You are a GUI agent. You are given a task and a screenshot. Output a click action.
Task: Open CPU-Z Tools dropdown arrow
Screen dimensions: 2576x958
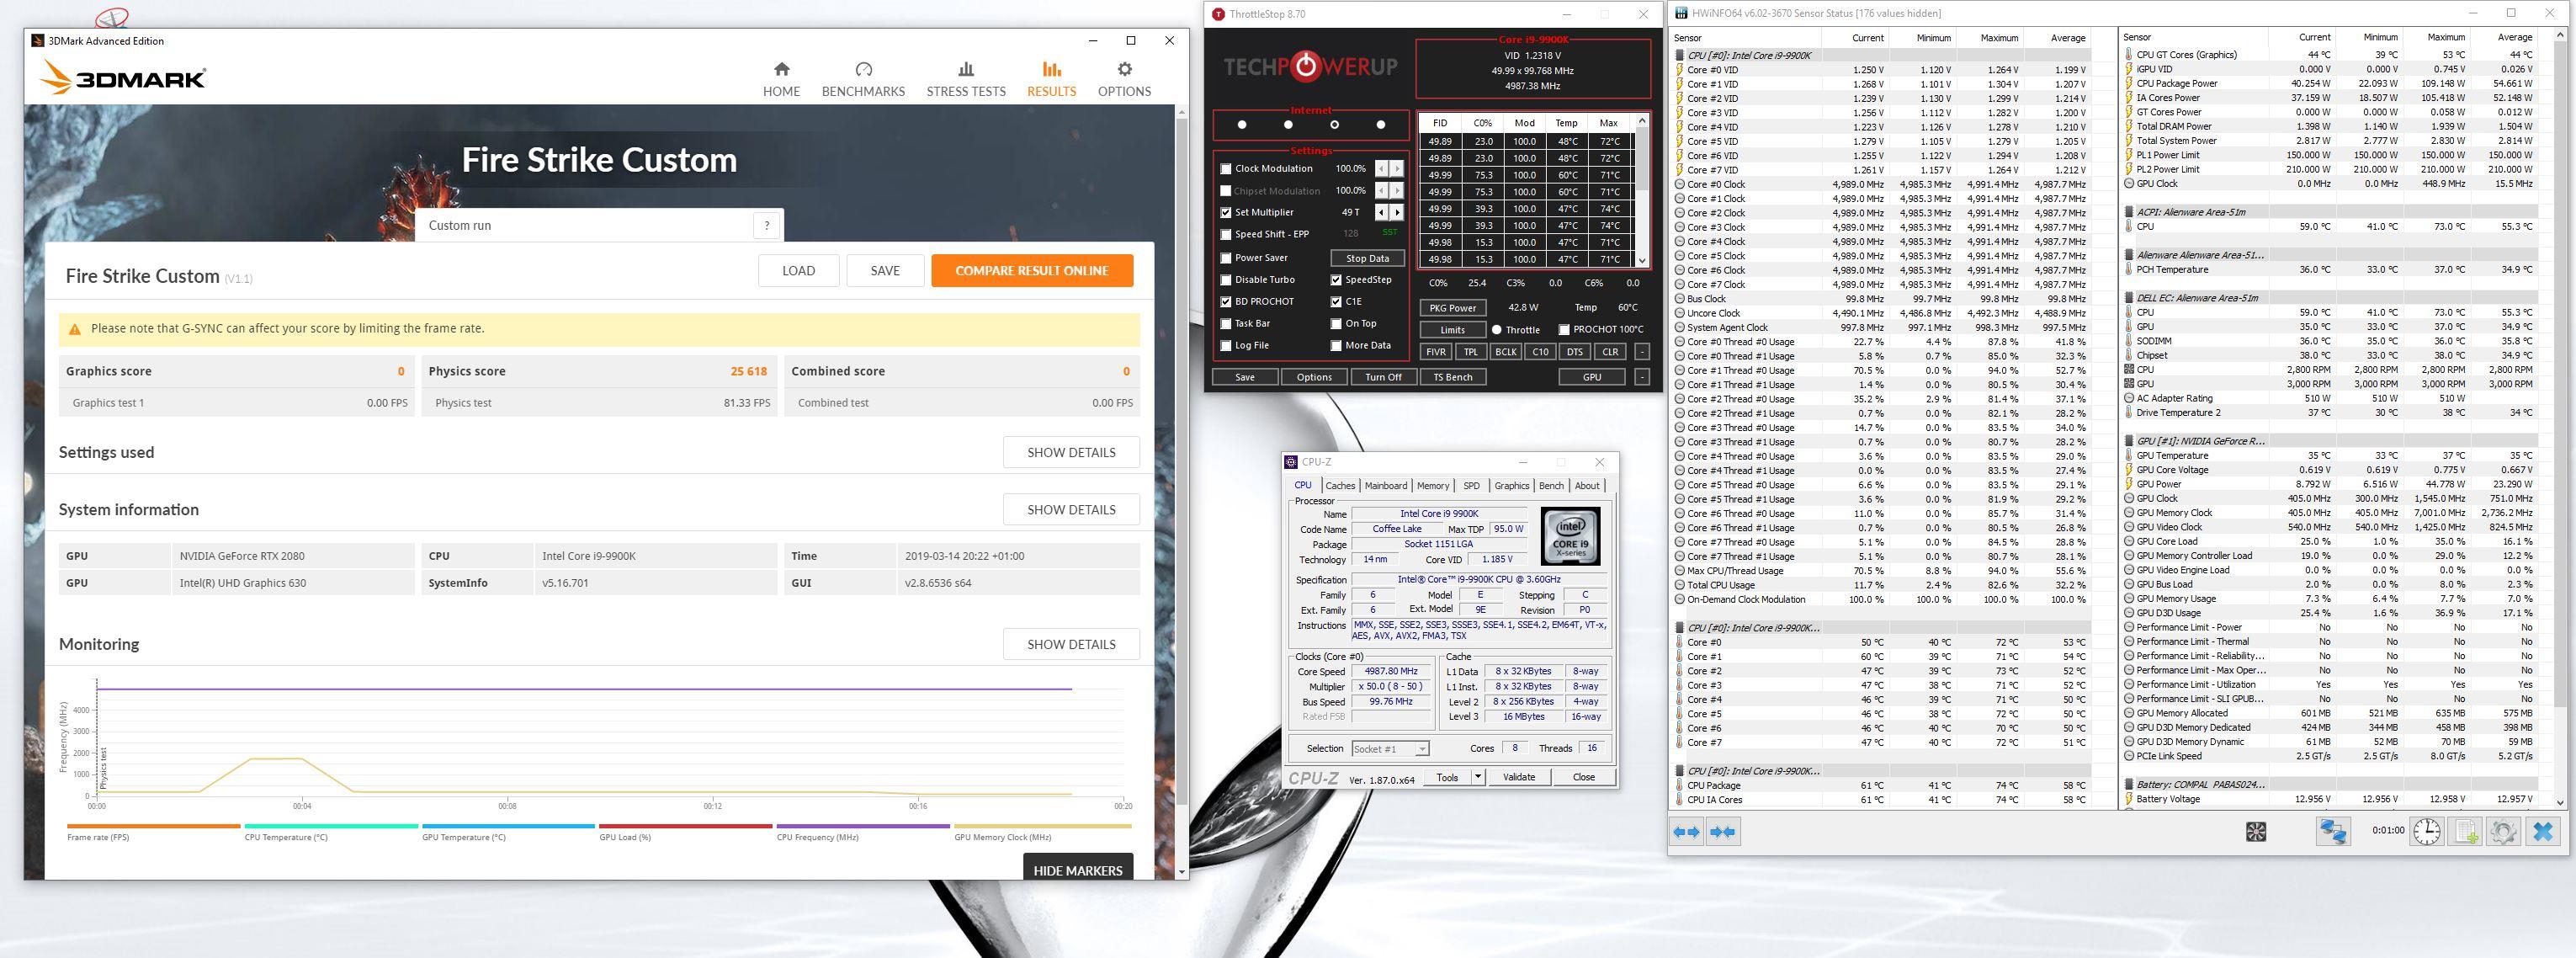pos(1478,777)
